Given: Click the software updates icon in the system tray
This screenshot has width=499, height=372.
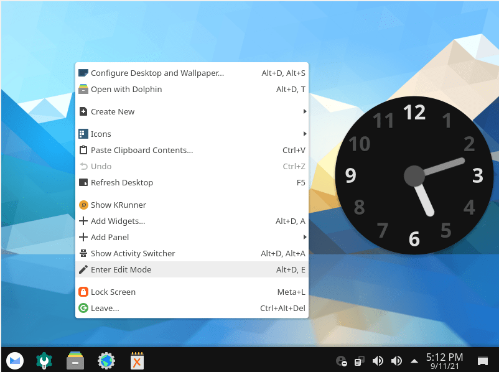Looking at the screenshot, I should (341, 361).
